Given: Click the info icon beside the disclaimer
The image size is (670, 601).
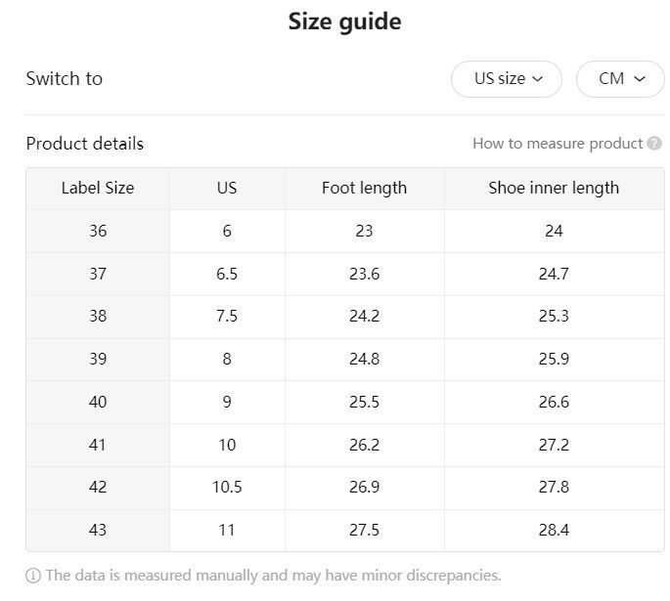Looking at the screenshot, I should (33, 576).
